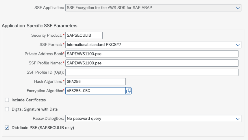
Task: Focus the Private Address Book field
Action: coord(152,54)
